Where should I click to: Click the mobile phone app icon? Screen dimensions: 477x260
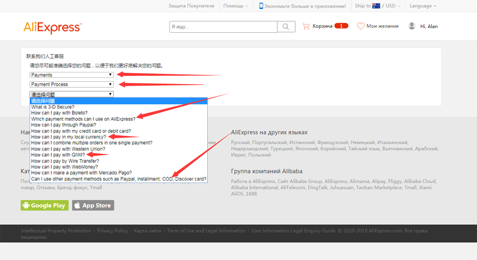(261, 6)
